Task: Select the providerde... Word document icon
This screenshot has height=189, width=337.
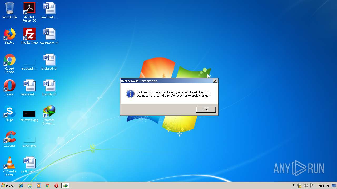Action: click(49, 11)
